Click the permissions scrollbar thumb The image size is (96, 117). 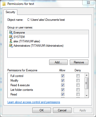coord(87,83)
